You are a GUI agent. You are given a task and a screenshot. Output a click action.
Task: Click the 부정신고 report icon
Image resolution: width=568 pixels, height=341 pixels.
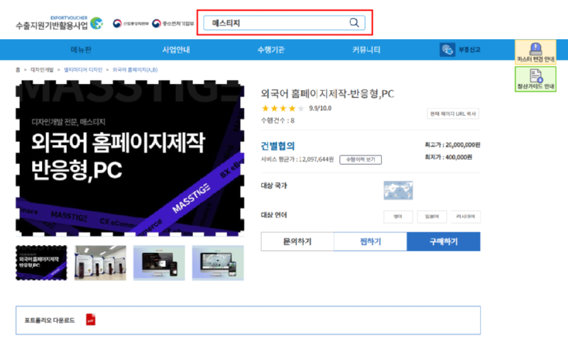[447, 50]
